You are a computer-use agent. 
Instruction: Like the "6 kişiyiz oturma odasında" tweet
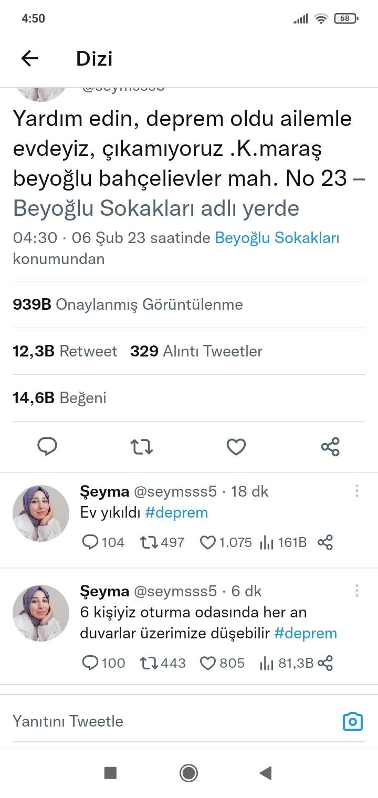click(x=208, y=663)
